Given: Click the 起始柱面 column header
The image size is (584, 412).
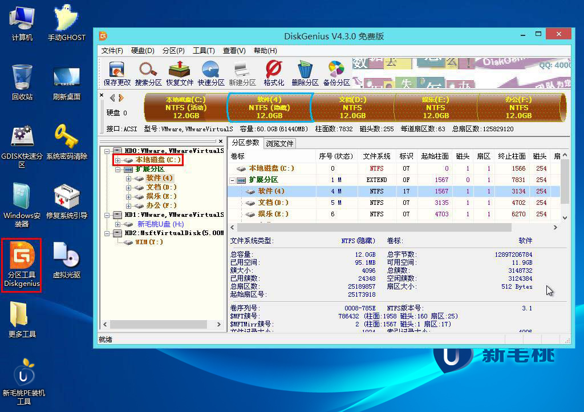Looking at the screenshot, I should click(x=435, y=156).
